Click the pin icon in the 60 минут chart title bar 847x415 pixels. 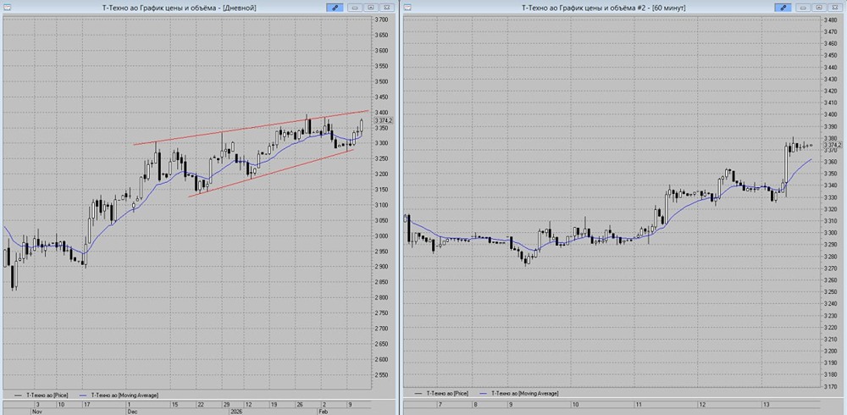click(x=782, y=8)
